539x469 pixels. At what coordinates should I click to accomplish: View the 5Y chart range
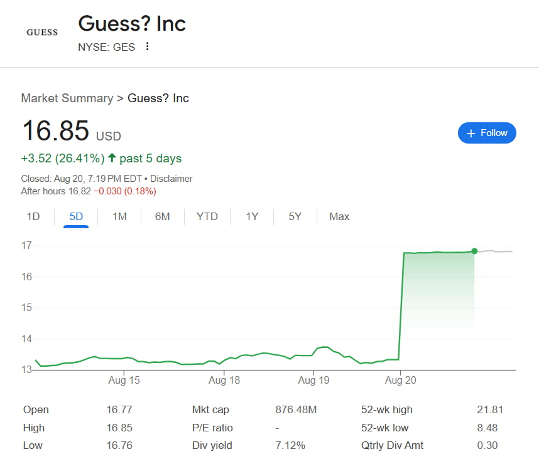pyautogui.click(x=295, y=216)
